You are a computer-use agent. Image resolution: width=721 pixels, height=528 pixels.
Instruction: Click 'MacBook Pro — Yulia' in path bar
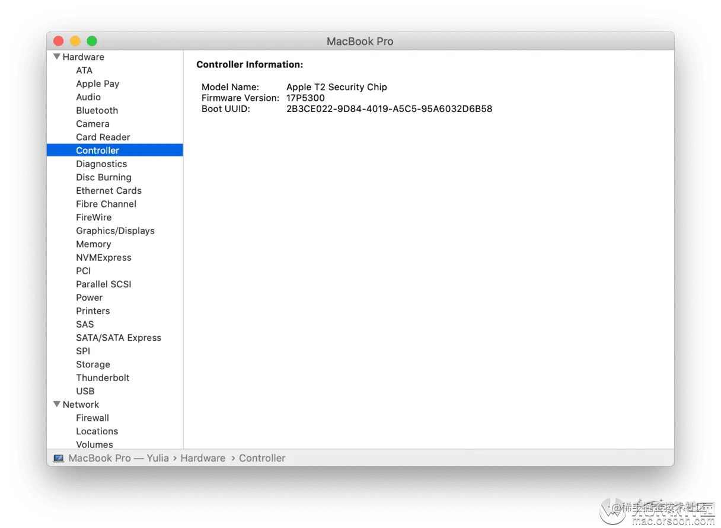pyautogui.click(x=119, y=458)
